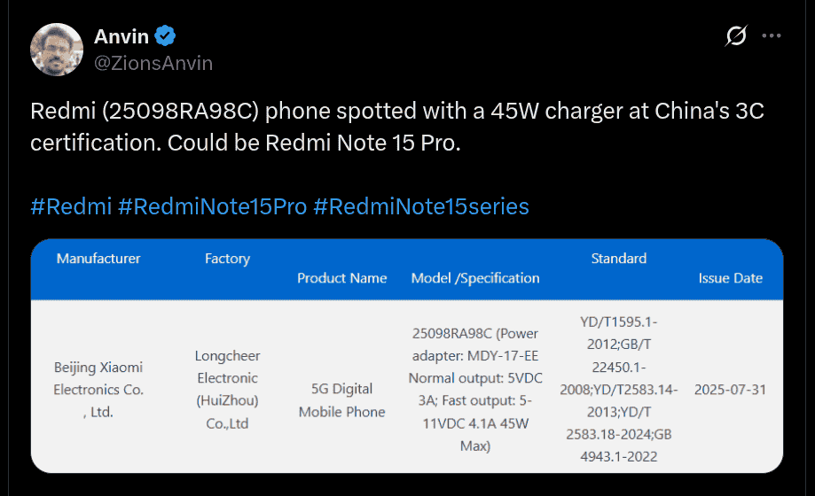Screen dimensions: 815x496
Task: Open the #RedmiNote15Pro hashtag
Action: [212, 206]
